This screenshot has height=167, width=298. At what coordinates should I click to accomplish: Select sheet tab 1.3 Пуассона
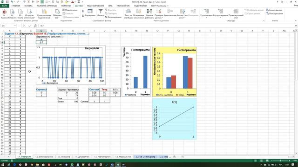click(x=64, y=157)
